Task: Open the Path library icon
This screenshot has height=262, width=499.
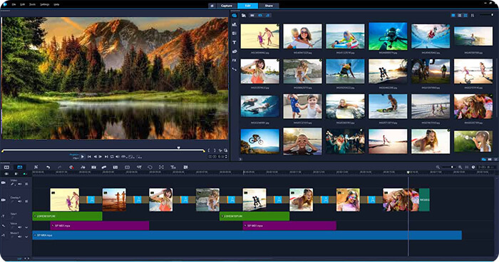Action: point(235,69)
